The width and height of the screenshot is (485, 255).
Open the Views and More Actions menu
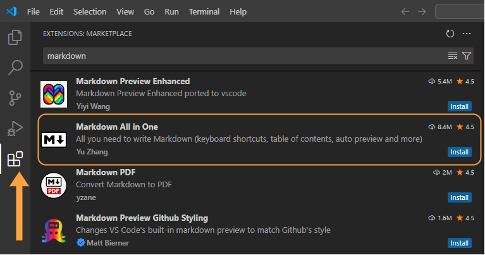pos(467,34)
